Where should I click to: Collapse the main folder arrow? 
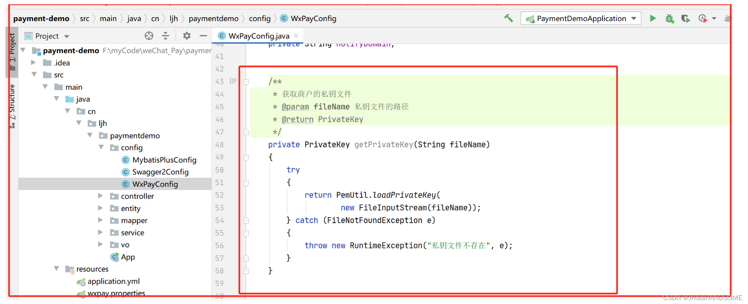click(x=45, y=86)
